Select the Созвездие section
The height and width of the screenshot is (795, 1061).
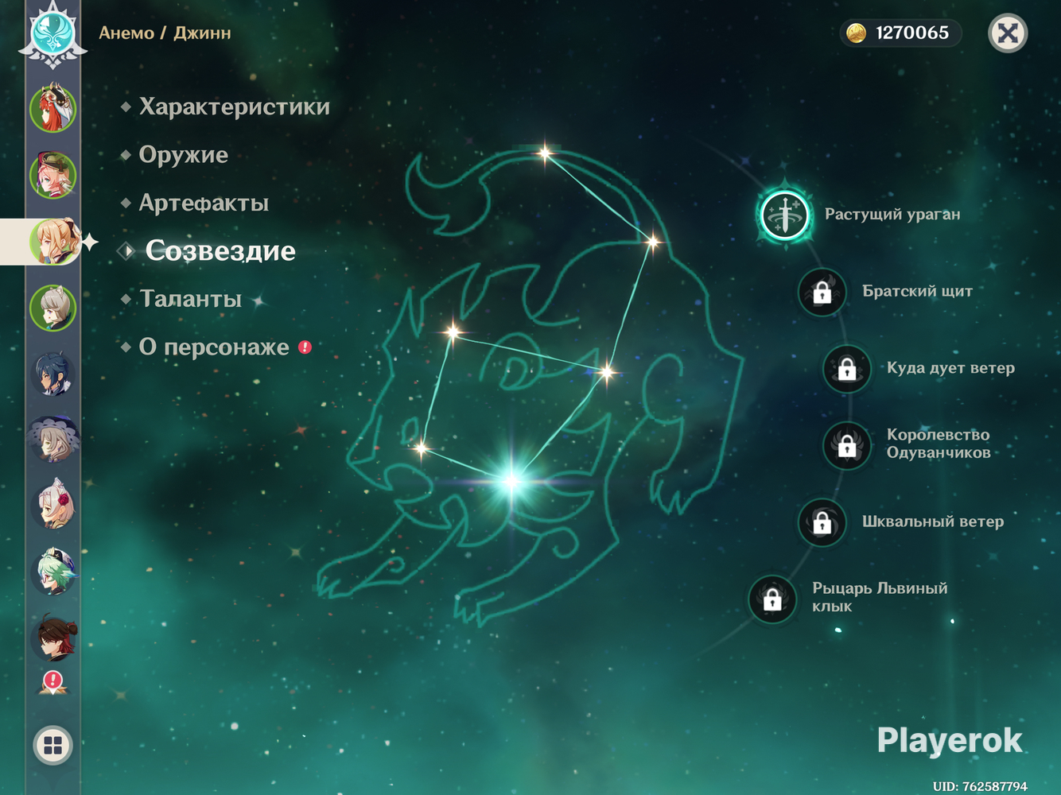click(x=220, y=250)
